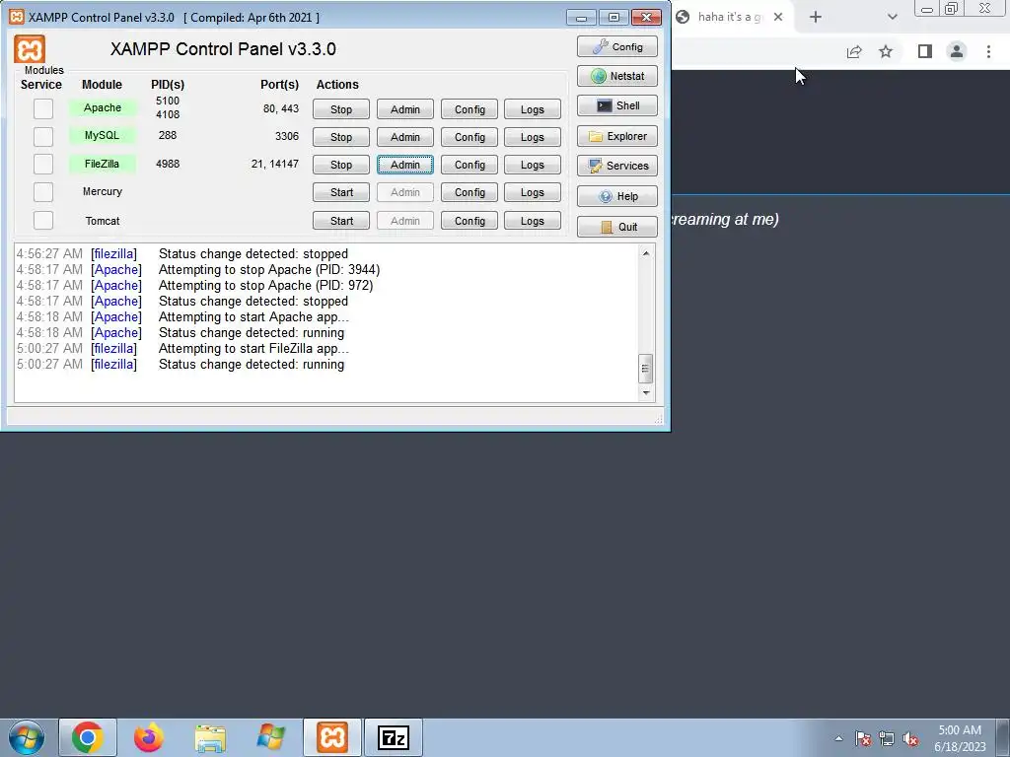Screen dimensions: 1010x757
Task: Click Action Center flag tray icon
Action: [x=863, y=738]
